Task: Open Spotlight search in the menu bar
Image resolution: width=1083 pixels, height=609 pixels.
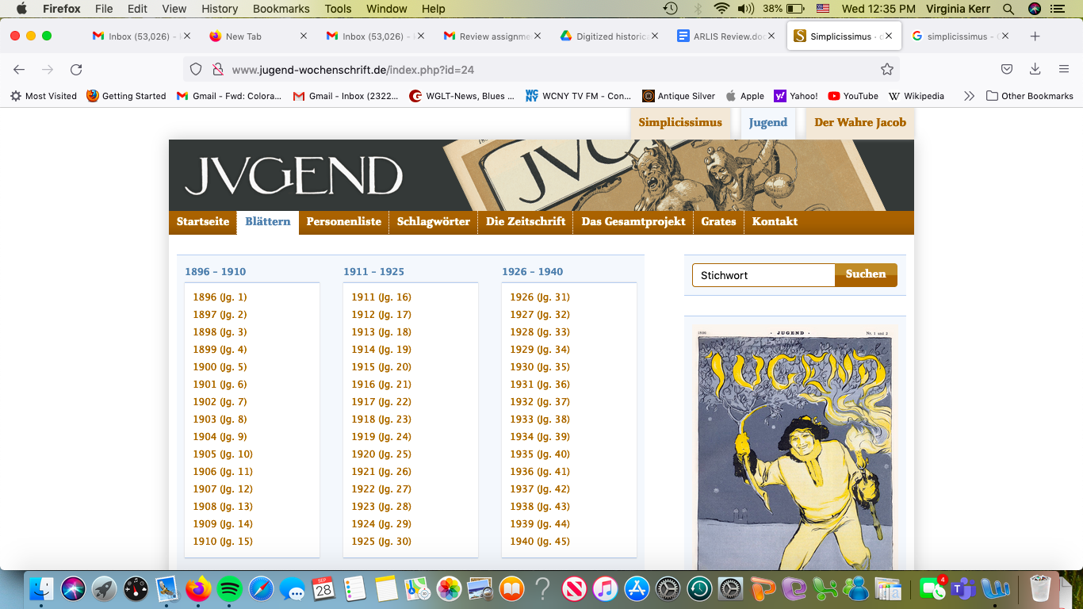Action: [x=1008, y=9]
